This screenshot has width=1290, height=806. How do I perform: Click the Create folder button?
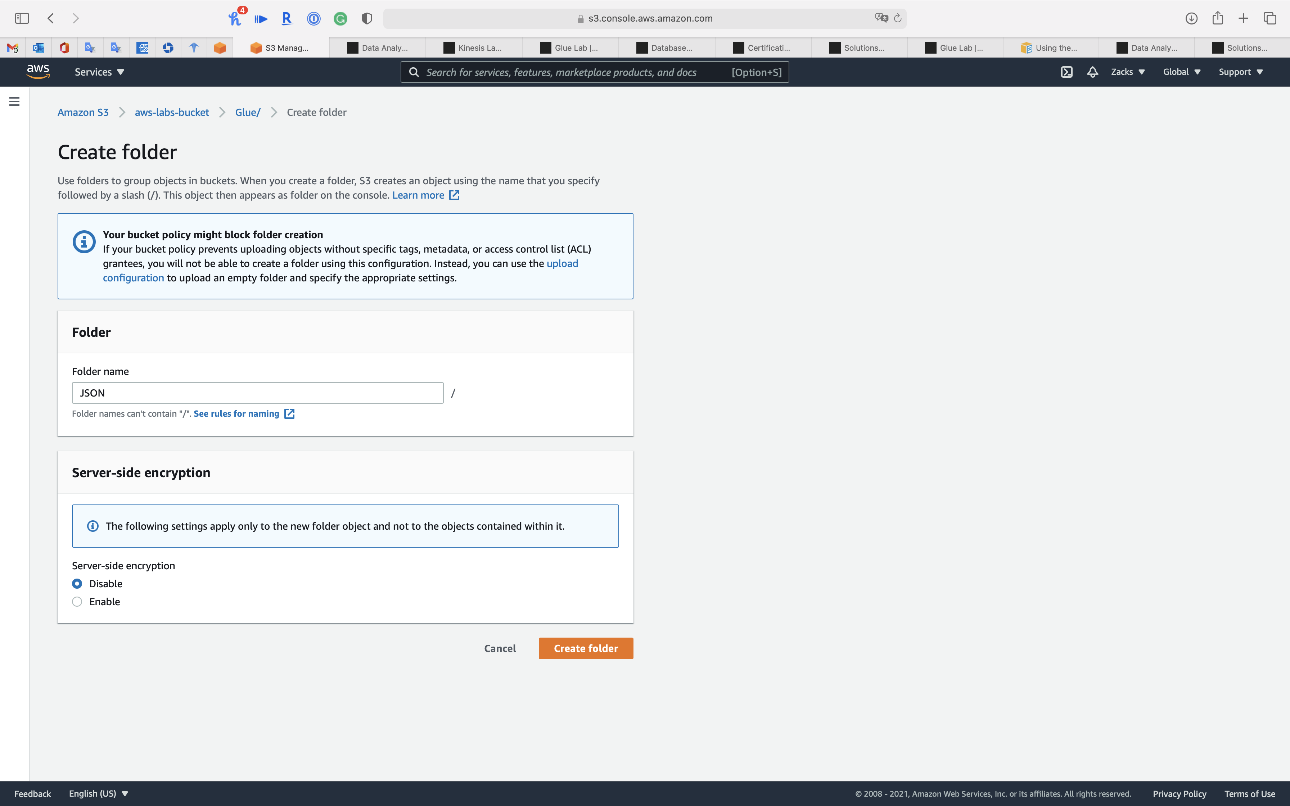click(x=586, y=648)
